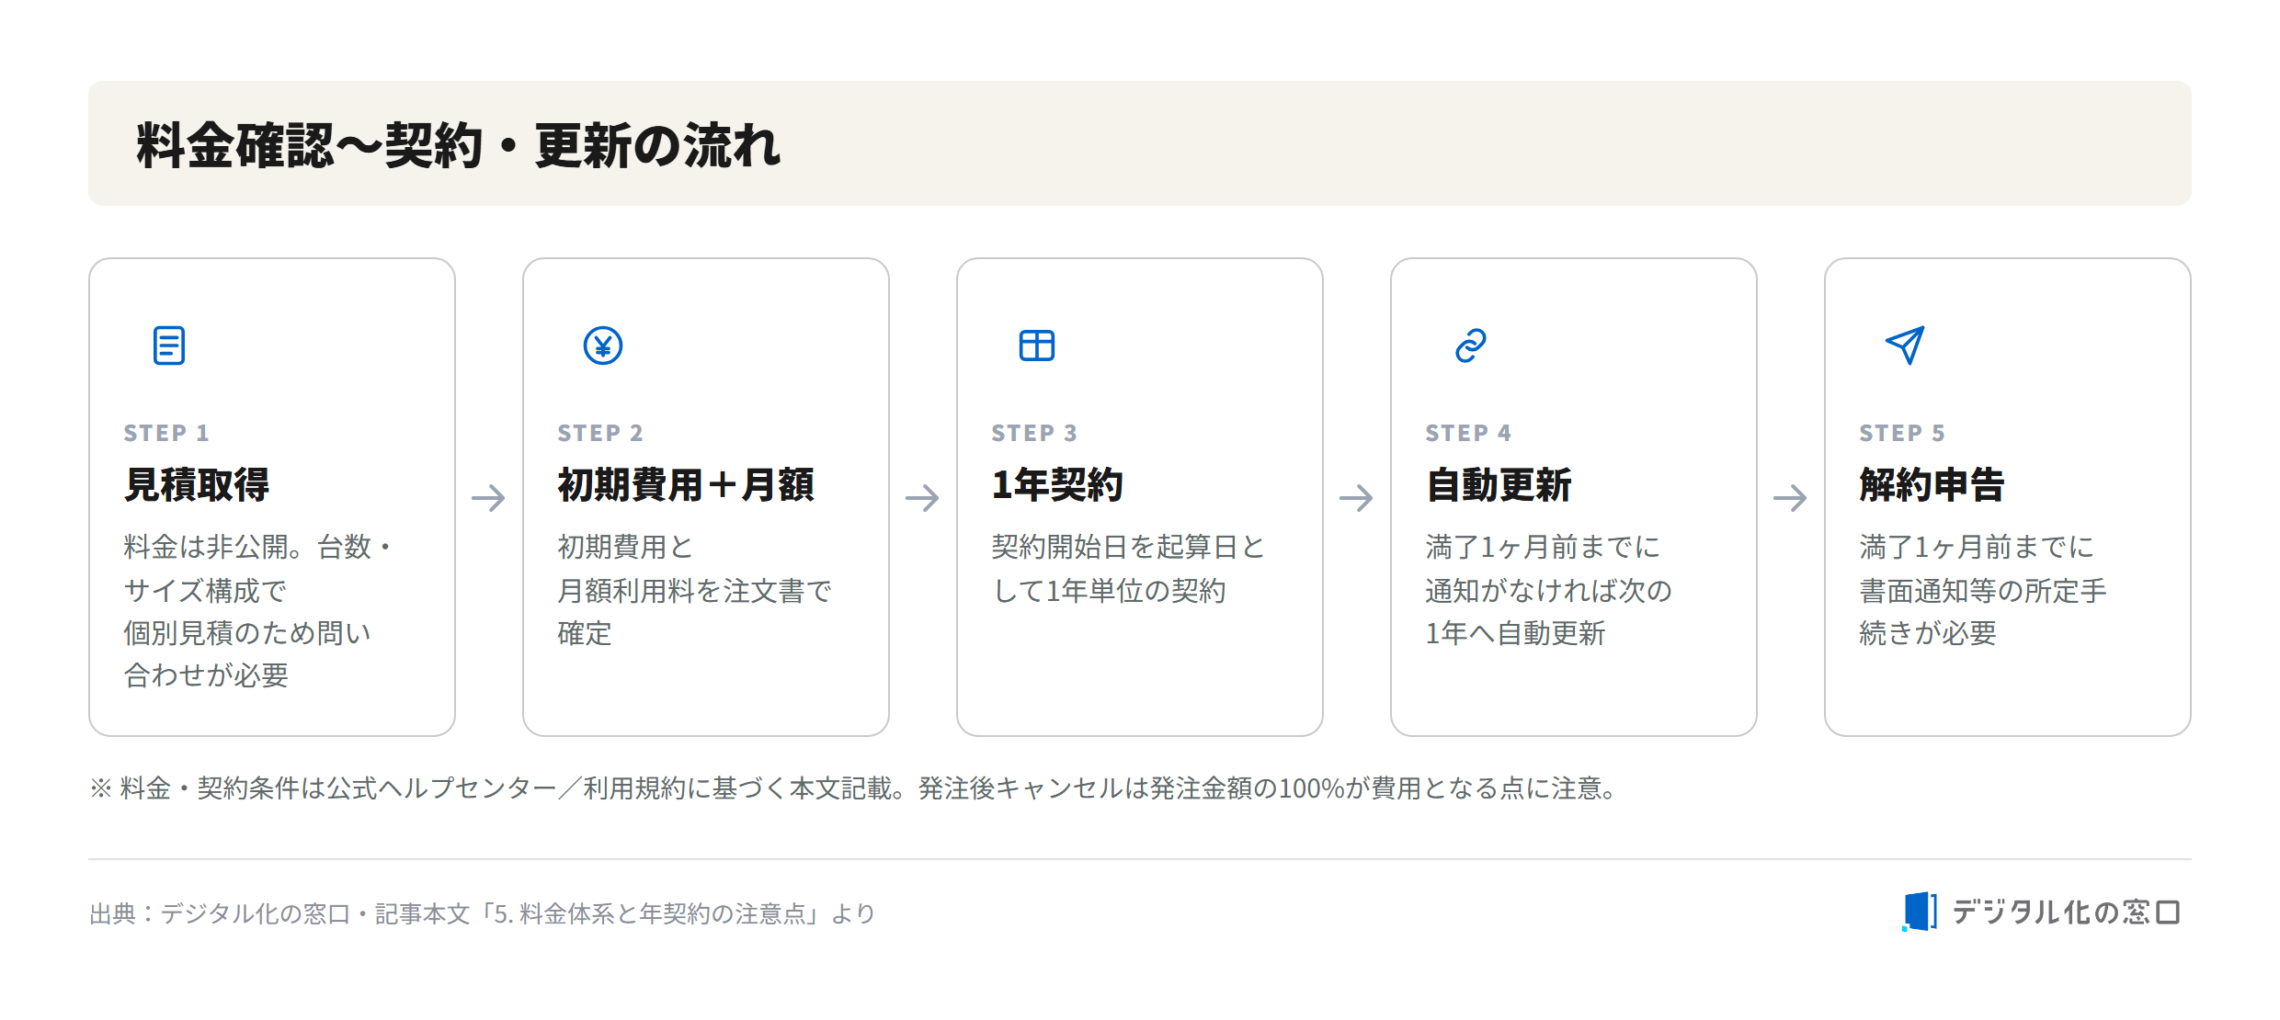Screen dimensions: 2280x1020
Task: Click the heading 見積取得
Action: click(x=197, y=484)
